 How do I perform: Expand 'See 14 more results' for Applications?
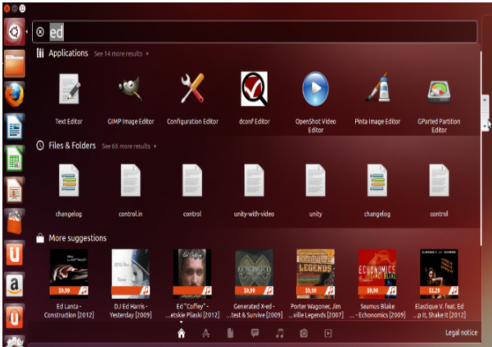tap(121, 54)
